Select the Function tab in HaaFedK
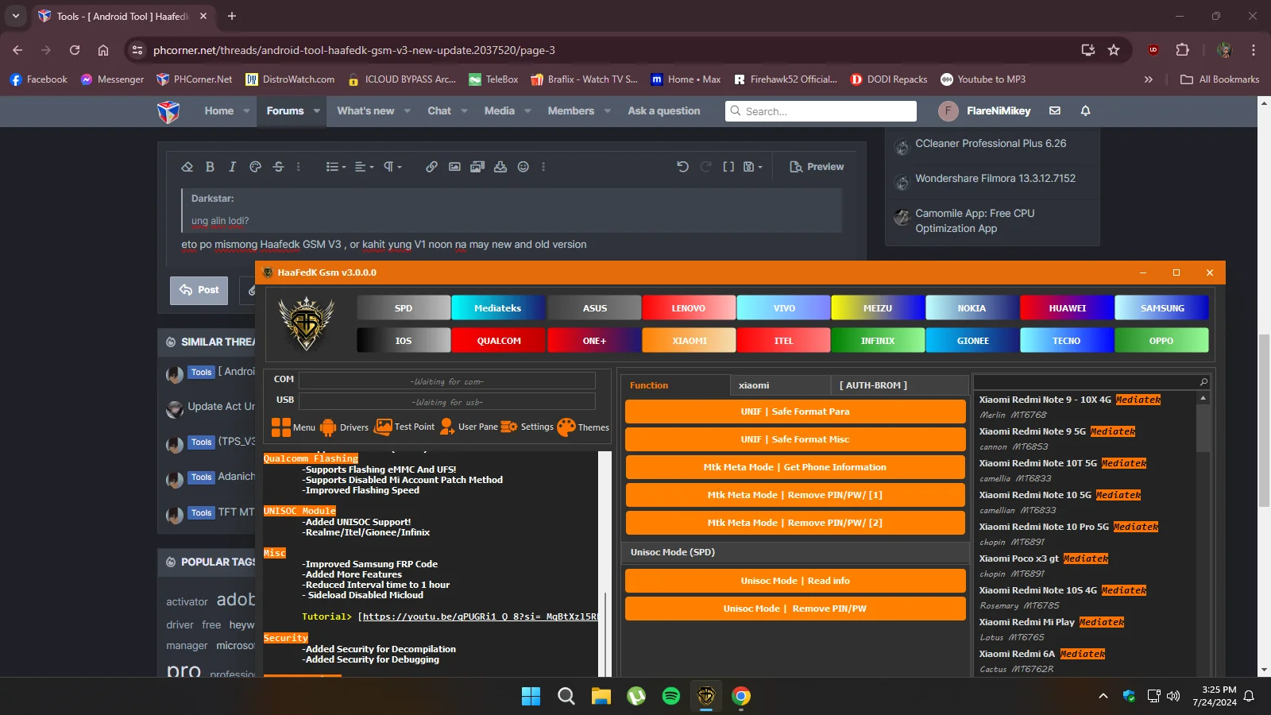Screen dimensions: 1271x715 pos(674,385)
